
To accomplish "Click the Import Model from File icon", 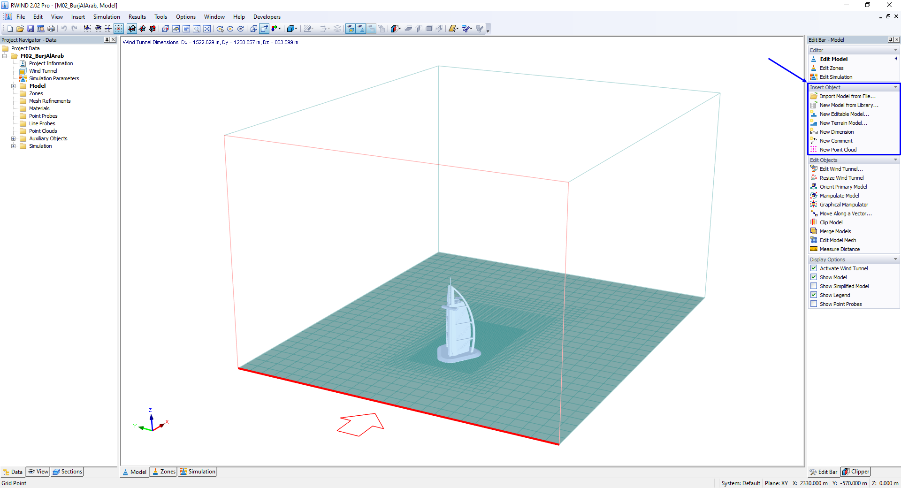I will tap(814, 96).
